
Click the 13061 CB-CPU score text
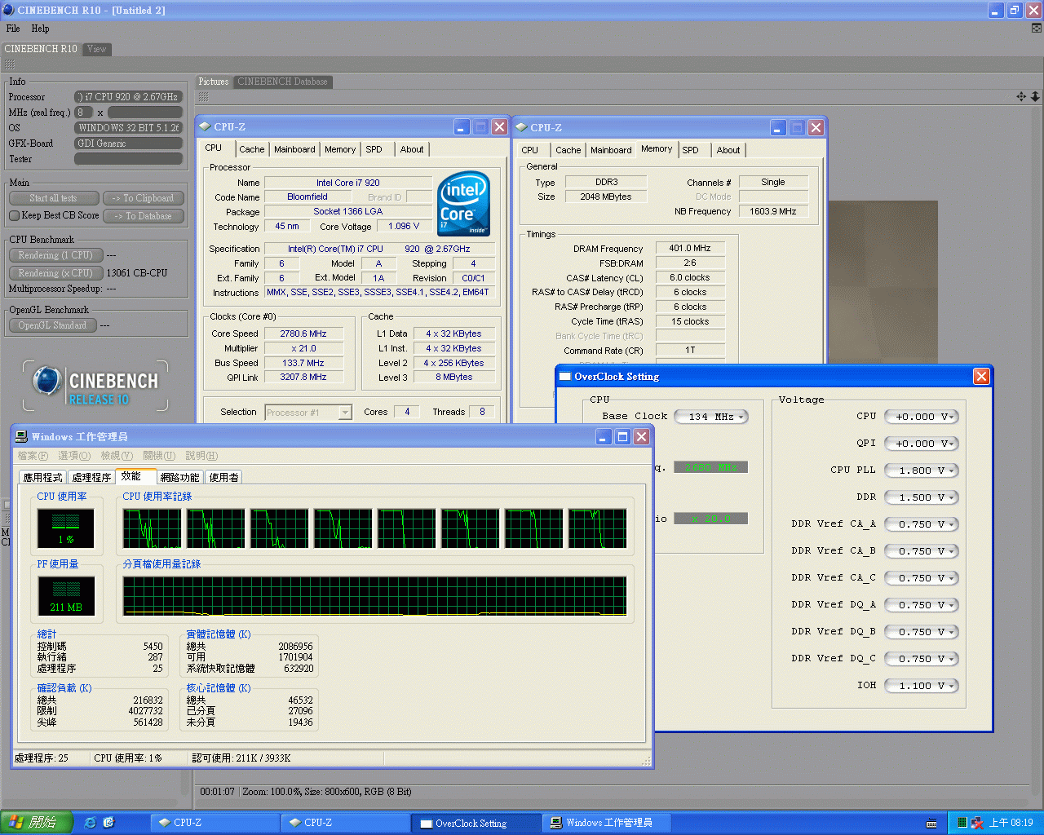(x=137, y=273)
